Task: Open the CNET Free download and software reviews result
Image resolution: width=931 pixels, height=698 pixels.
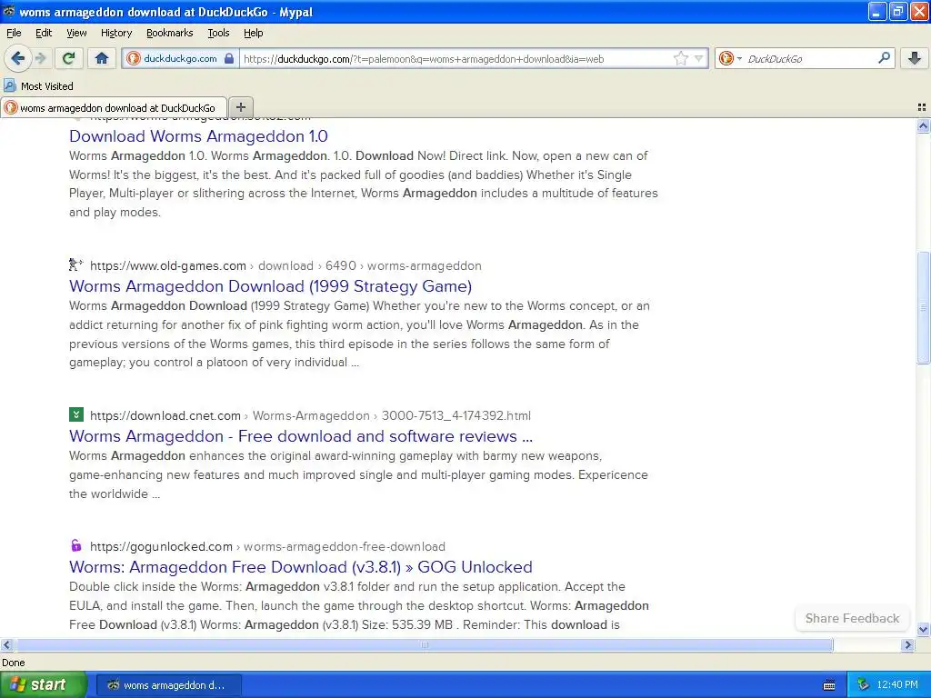Action: coord(300,436)
